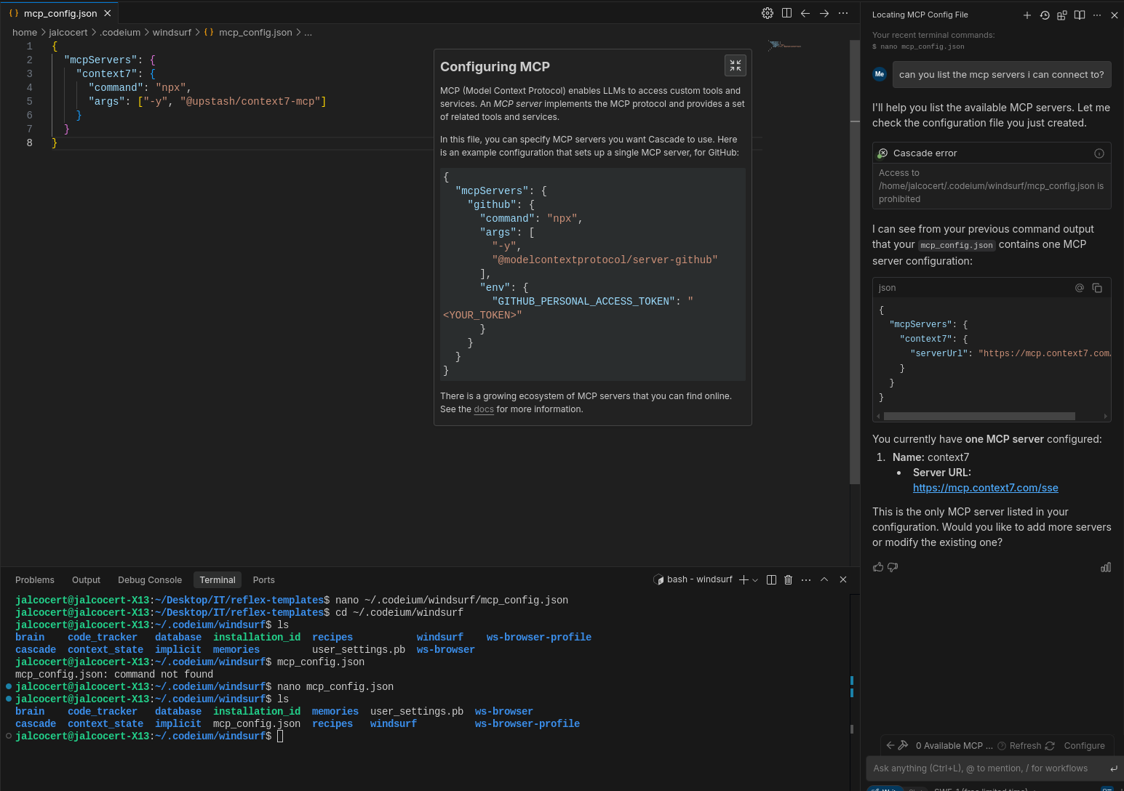Screen dimensions: 1124x791
Task: Mention the json code block with @ icon
Action: 1080,288
